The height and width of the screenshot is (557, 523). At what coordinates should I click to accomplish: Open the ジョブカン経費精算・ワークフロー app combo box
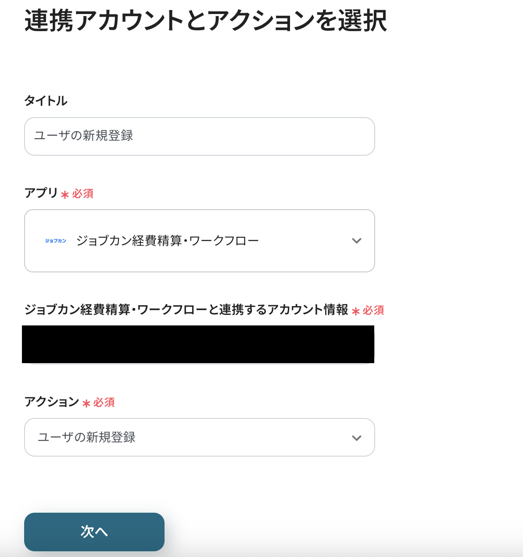coord(200,241)
